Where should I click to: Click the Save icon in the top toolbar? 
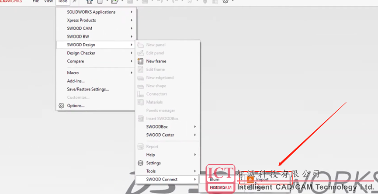tap(130, 1)
